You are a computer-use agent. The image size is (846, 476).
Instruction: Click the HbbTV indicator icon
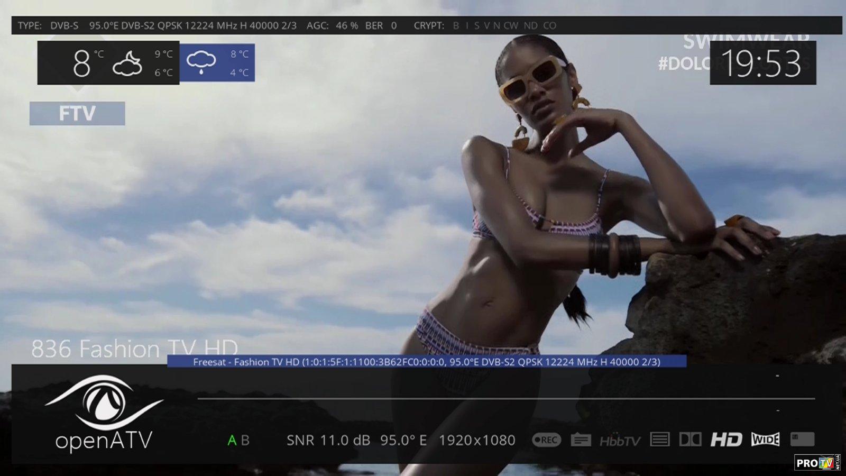pyautogui.click(x=620, y=441)
